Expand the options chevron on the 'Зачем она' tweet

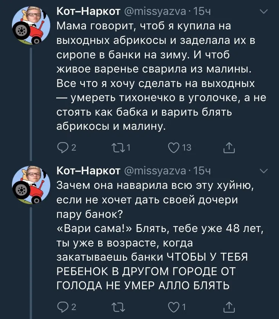264,171
